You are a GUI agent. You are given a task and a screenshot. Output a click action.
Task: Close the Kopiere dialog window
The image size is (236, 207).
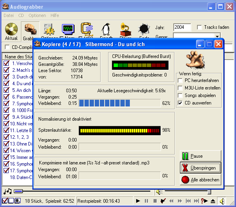[218, 44]
